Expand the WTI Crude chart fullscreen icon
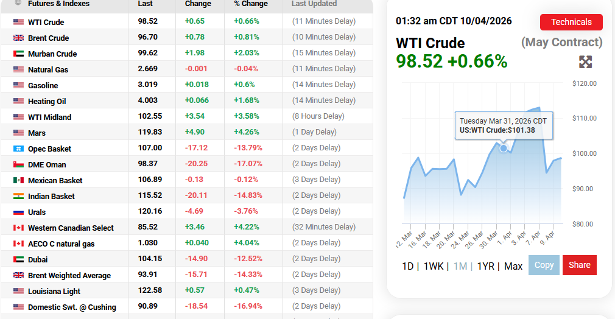The image size is (615, 319). point(585,62)
